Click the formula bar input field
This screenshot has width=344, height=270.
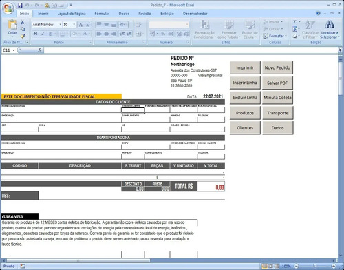[x=191, y=50]
